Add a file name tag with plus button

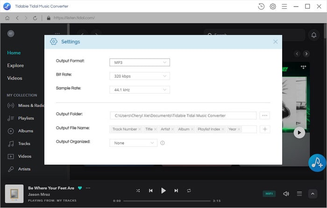(x=265, y=129)
